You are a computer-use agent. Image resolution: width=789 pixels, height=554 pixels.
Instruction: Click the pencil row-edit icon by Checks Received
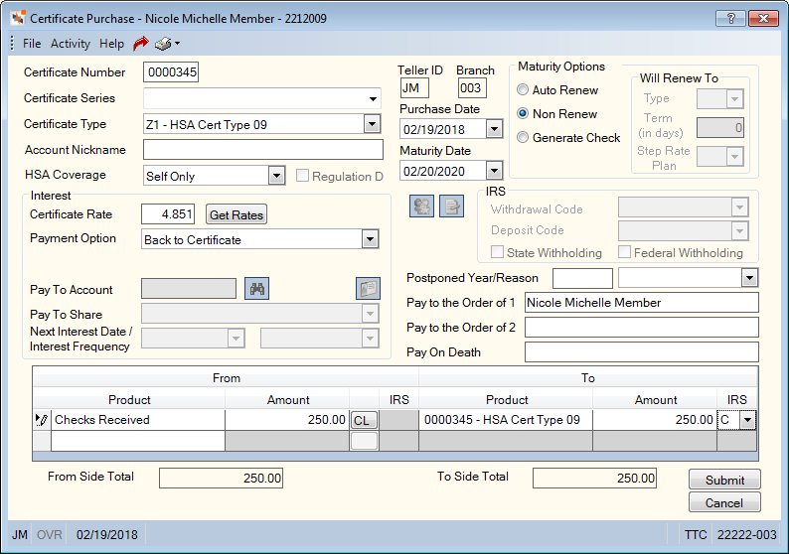[42, 420]
